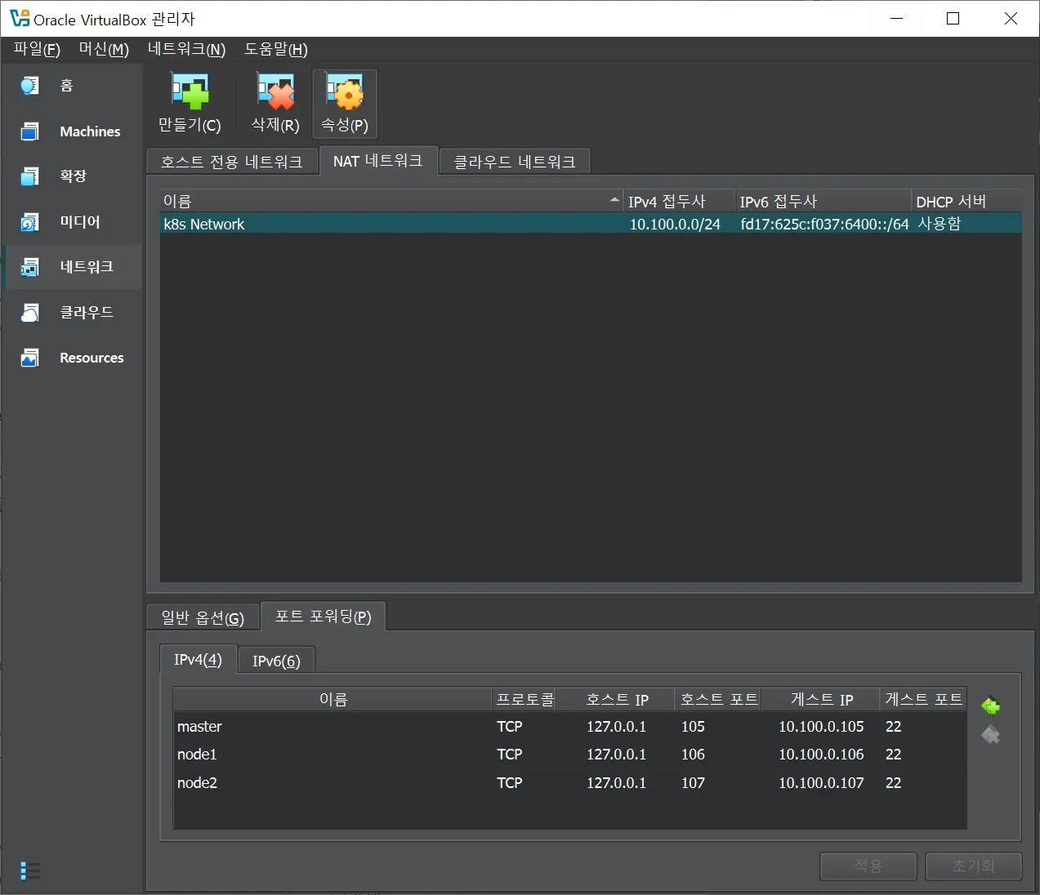Viewport: 1040px width, 895px height.
Task: Click the 호스트 IP column header
Action: (x=617, y=699)
